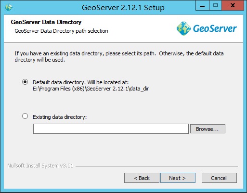Click the GeoServer globe icon in title bar
Image resolution: width=247 pixels, height=193 pixels.
pyautogui.click(x=9, y=7)
